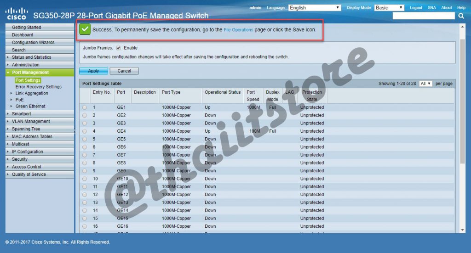Click the Logout link
The width and height of the screenshot is (471, 253).
coord(416,7)
